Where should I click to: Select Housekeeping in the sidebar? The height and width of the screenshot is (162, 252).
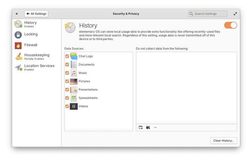click(x=36, y=56)
